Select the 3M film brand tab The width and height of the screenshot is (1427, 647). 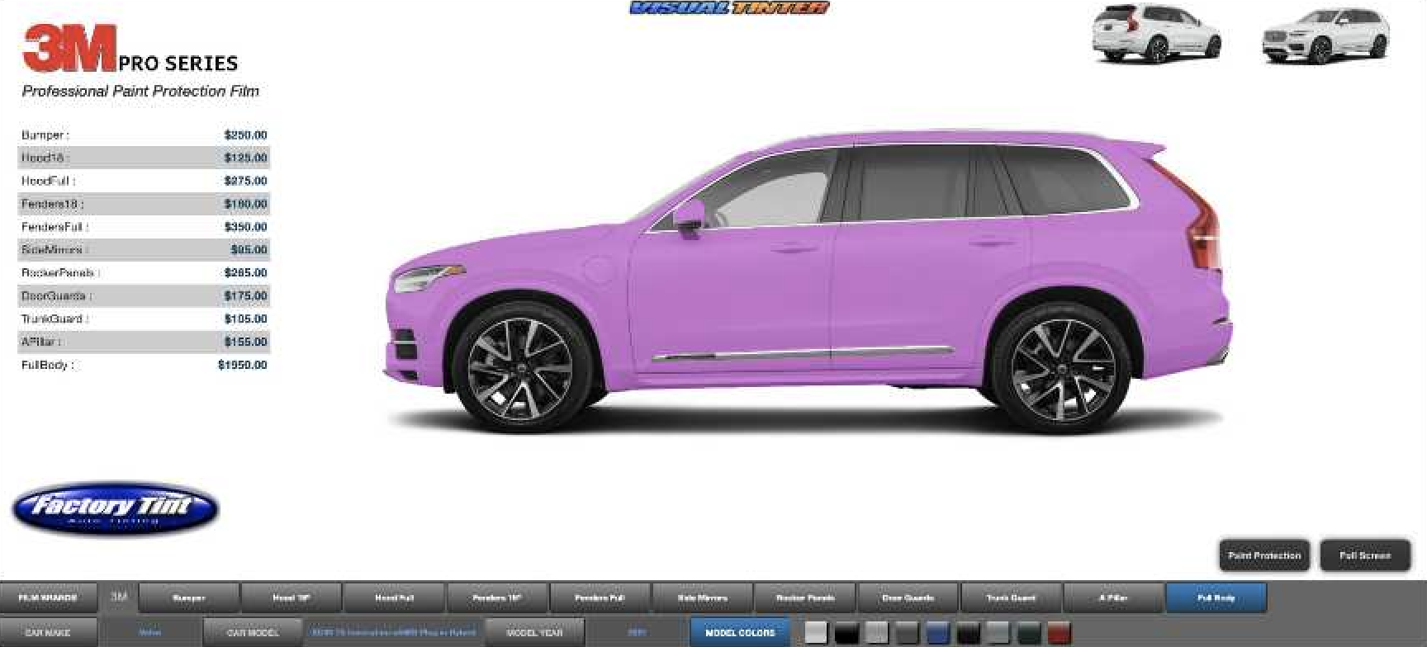point(119,597)
